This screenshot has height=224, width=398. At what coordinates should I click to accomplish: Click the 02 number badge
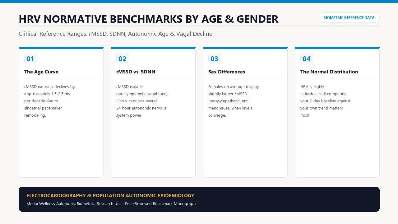click(x=123, y=58)
